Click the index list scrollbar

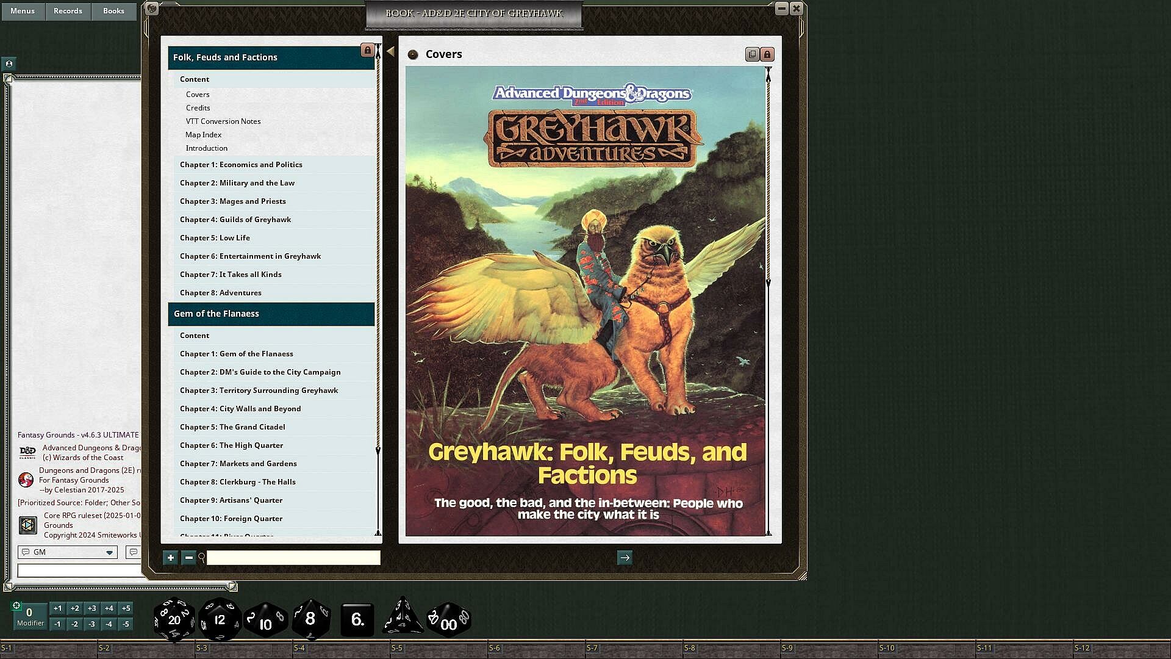click(x=378, y=244)
